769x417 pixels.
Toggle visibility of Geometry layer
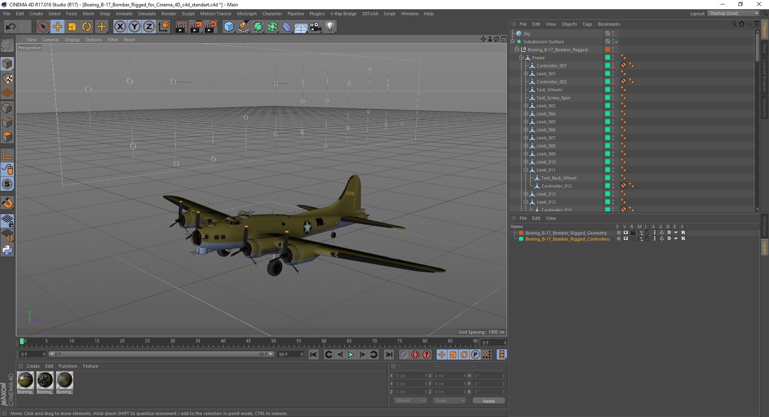[626, 233]
